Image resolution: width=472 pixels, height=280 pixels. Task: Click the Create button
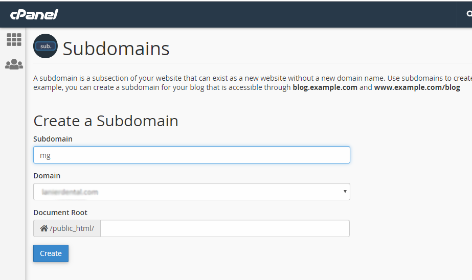tap(51, 253)
